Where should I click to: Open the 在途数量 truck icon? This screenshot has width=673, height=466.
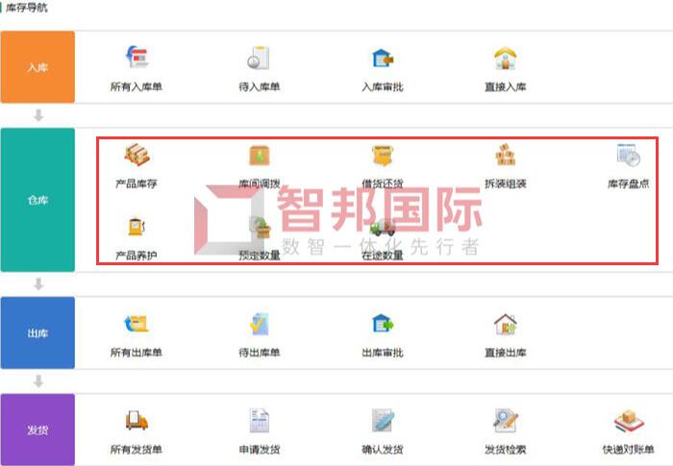point(382,228)
